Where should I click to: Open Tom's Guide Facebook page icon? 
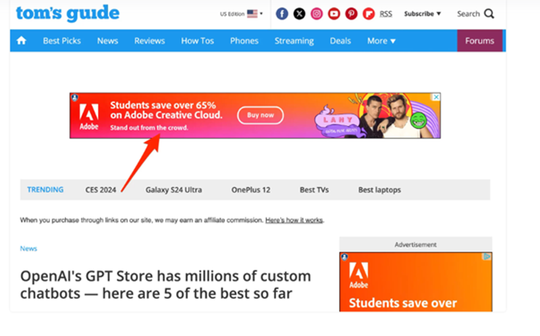pyautogui.click(x=281, y=14)
